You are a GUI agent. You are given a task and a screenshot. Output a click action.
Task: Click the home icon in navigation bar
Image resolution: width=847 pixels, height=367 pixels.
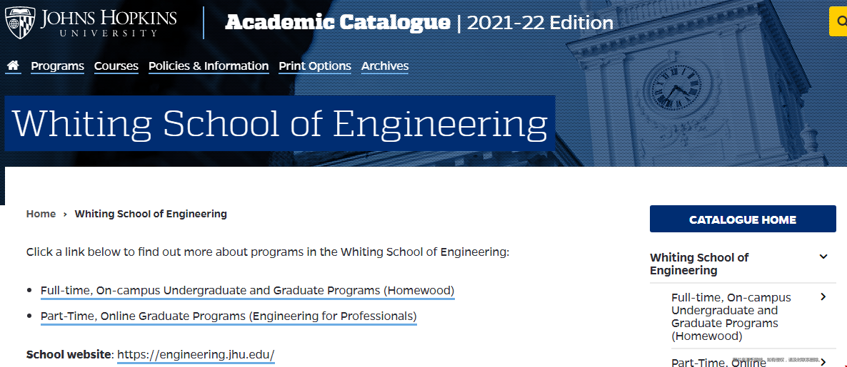coord(13,66)
